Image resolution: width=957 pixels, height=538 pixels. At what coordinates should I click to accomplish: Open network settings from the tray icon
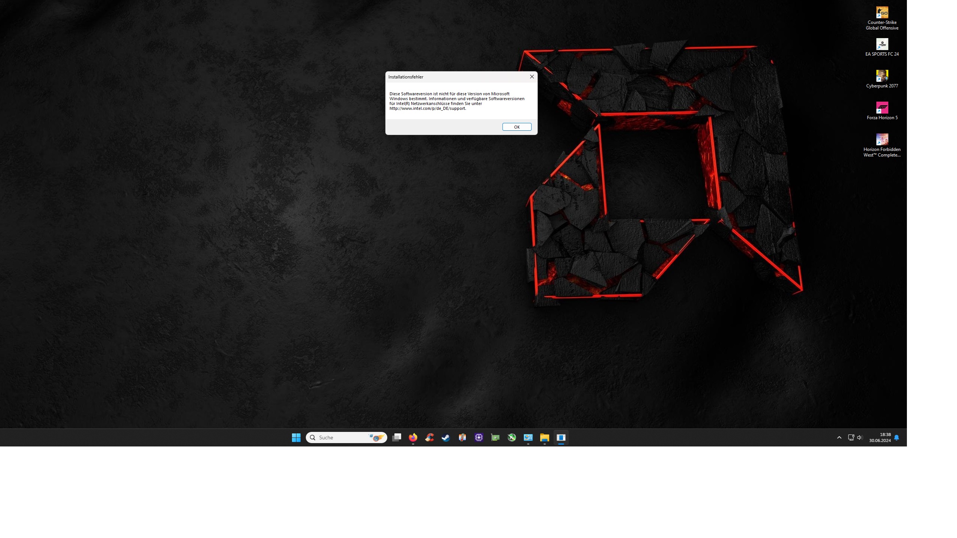click(x=851, y=437)
